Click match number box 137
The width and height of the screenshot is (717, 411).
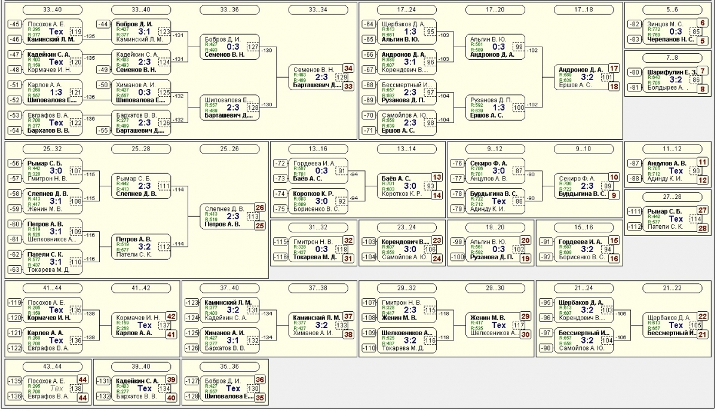point(164,326)
